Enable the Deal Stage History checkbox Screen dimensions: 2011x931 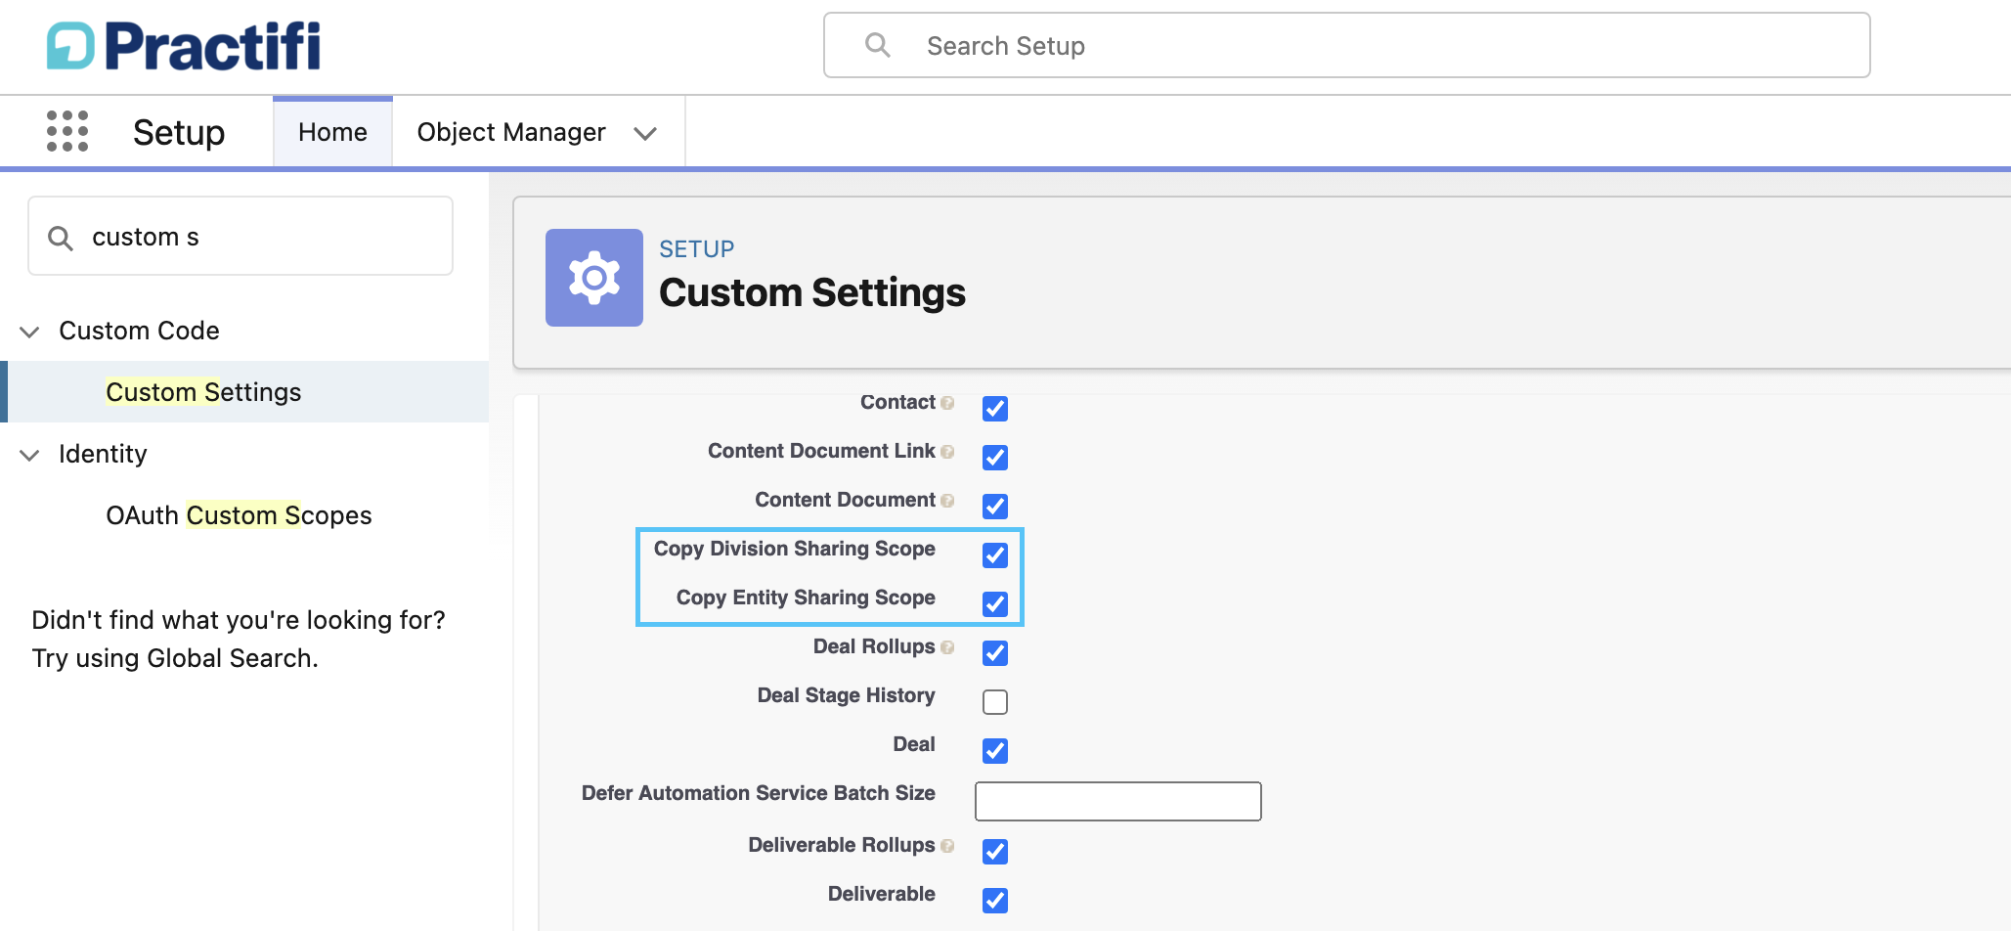[995, 701]
